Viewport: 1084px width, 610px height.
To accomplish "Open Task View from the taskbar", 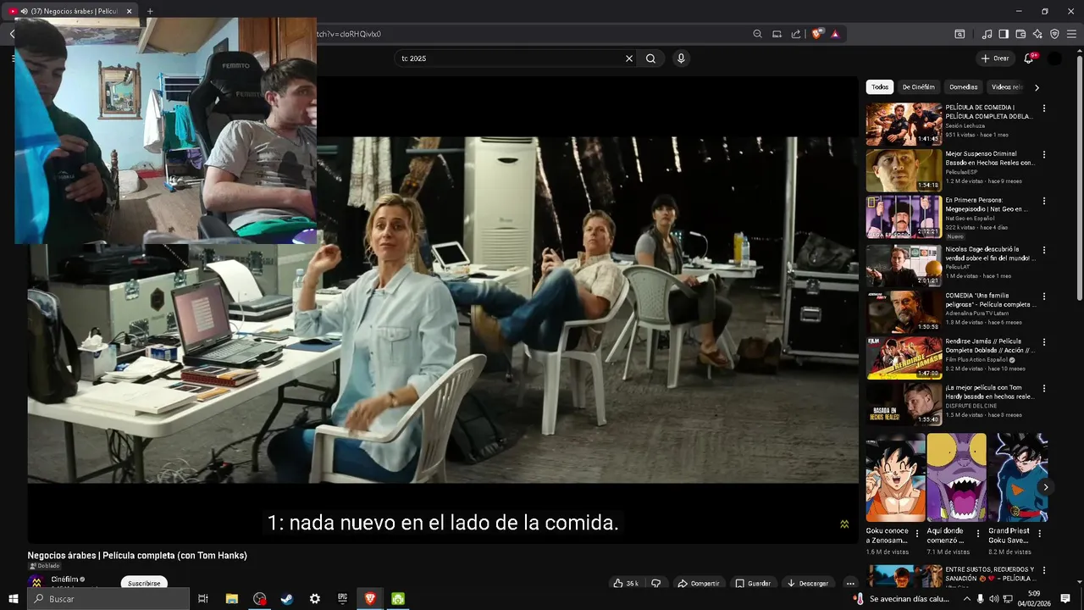I will (203, 599).
